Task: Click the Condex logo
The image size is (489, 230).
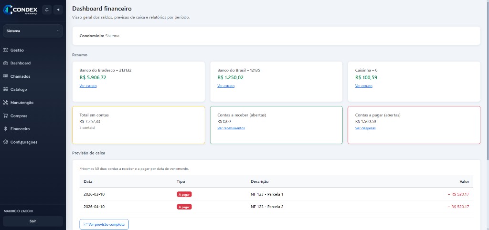Action: coord(21,10)
